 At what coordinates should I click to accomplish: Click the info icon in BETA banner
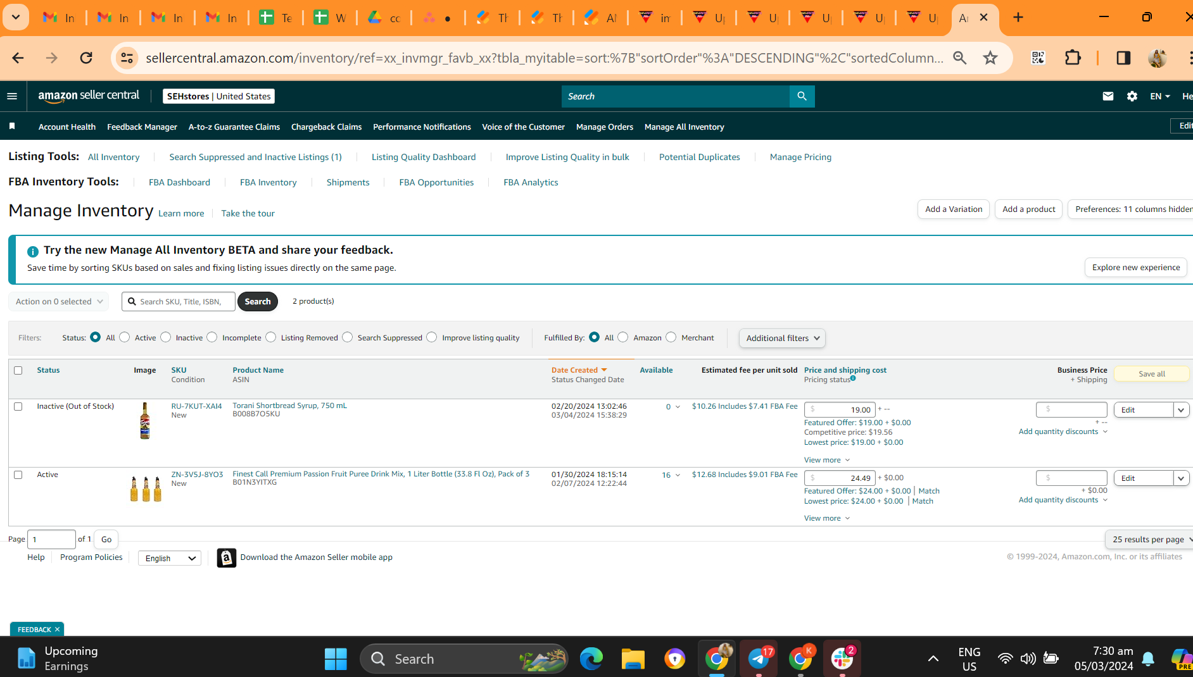(33, 251)
